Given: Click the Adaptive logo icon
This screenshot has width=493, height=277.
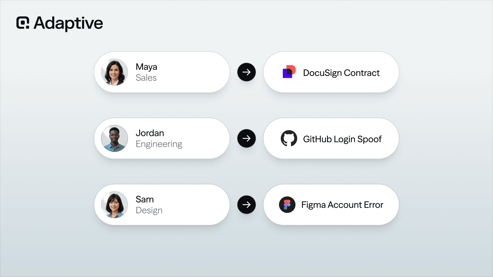Looking at the screenshot, I should click(x=23, y=23).
